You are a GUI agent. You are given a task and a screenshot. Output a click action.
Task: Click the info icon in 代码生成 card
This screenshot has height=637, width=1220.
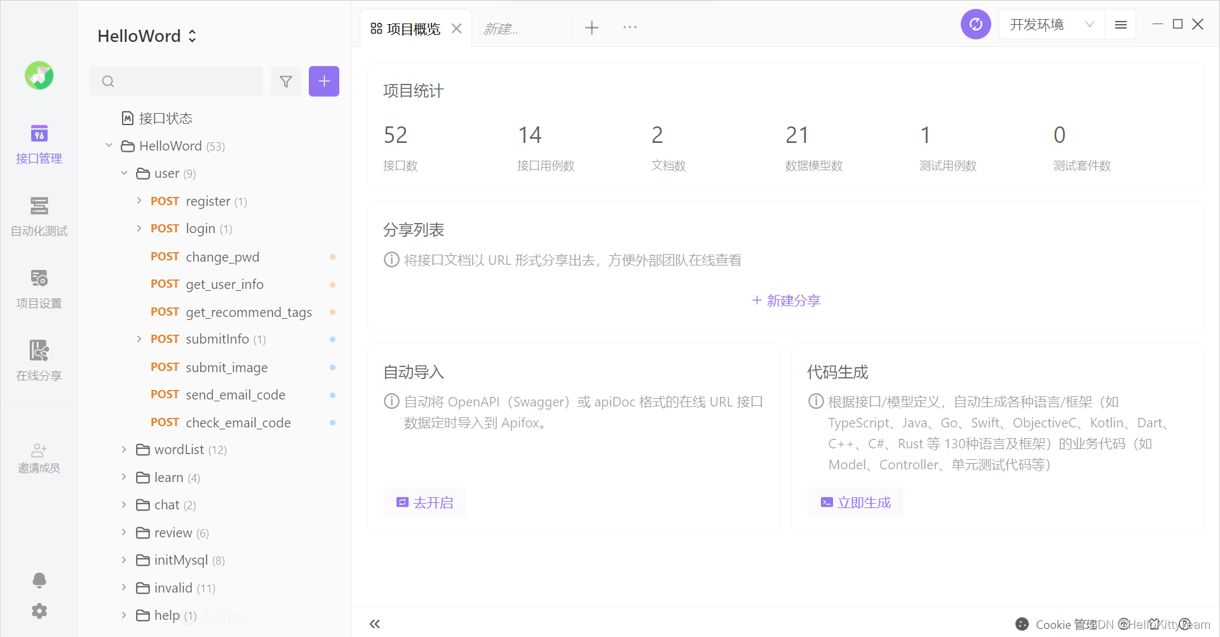(816, 401)
